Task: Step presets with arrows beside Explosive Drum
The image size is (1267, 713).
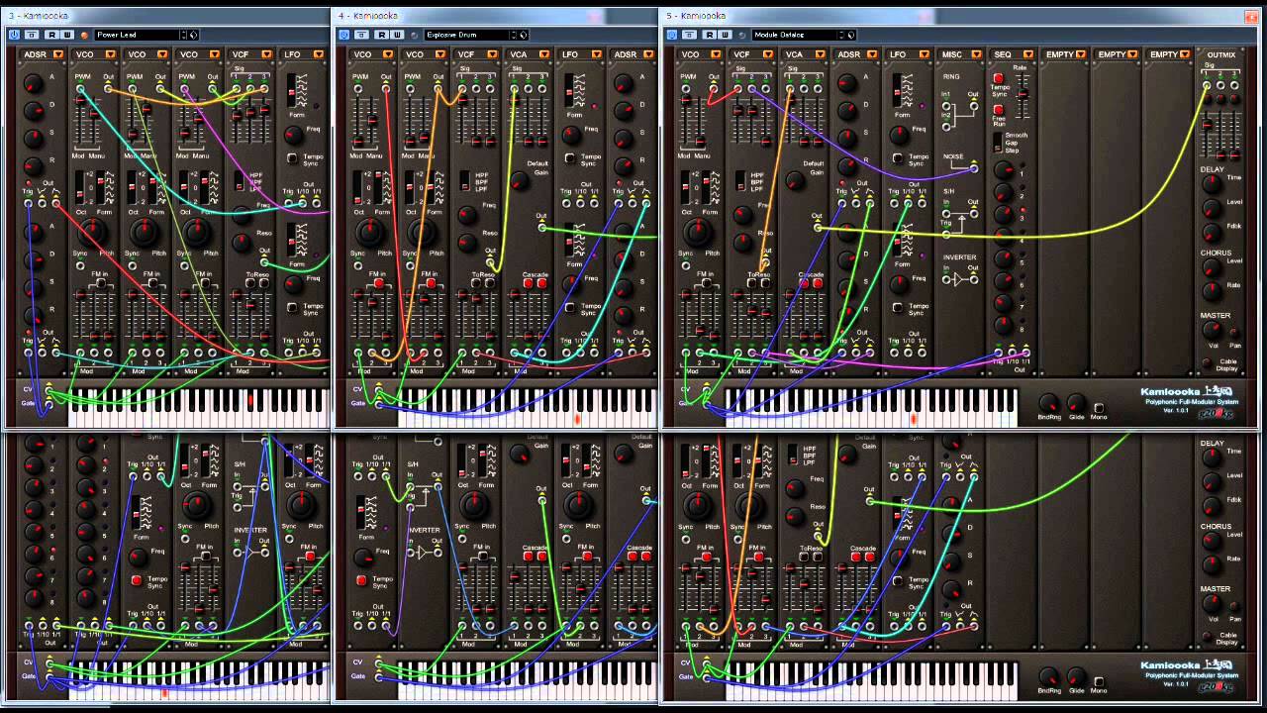Action: 513,35
